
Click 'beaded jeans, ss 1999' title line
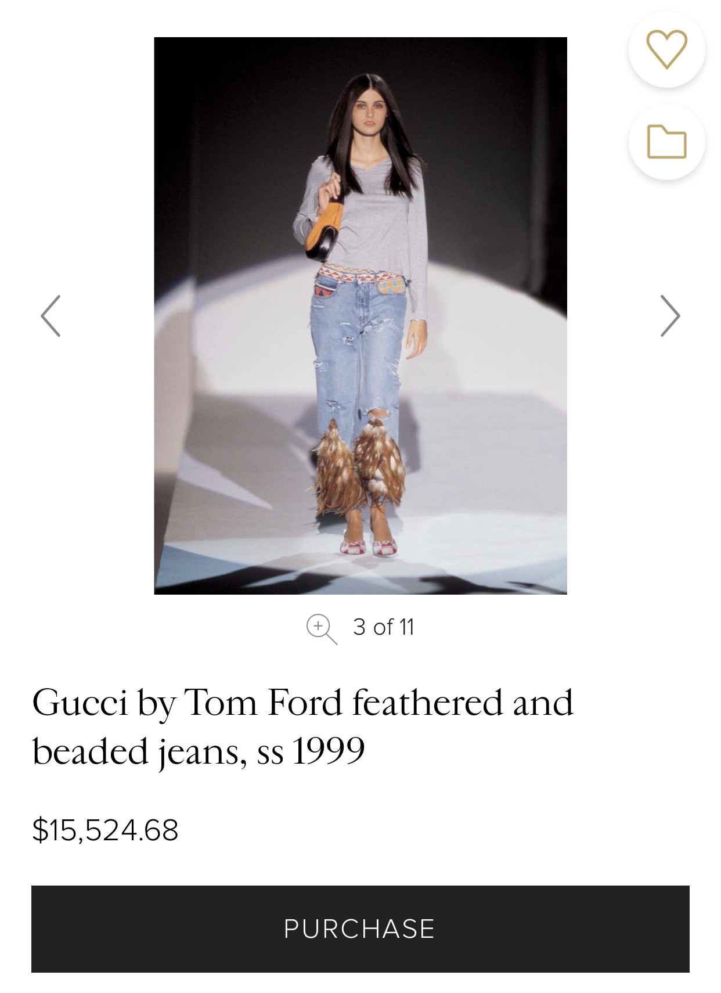tap(199, 751)
